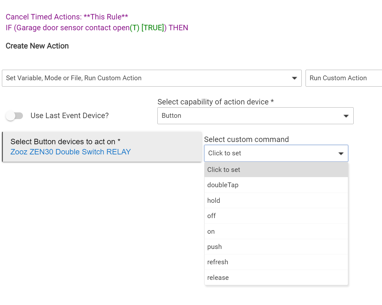Select the doubleTap command
This screenshot has height=305, width=382.
276,185
